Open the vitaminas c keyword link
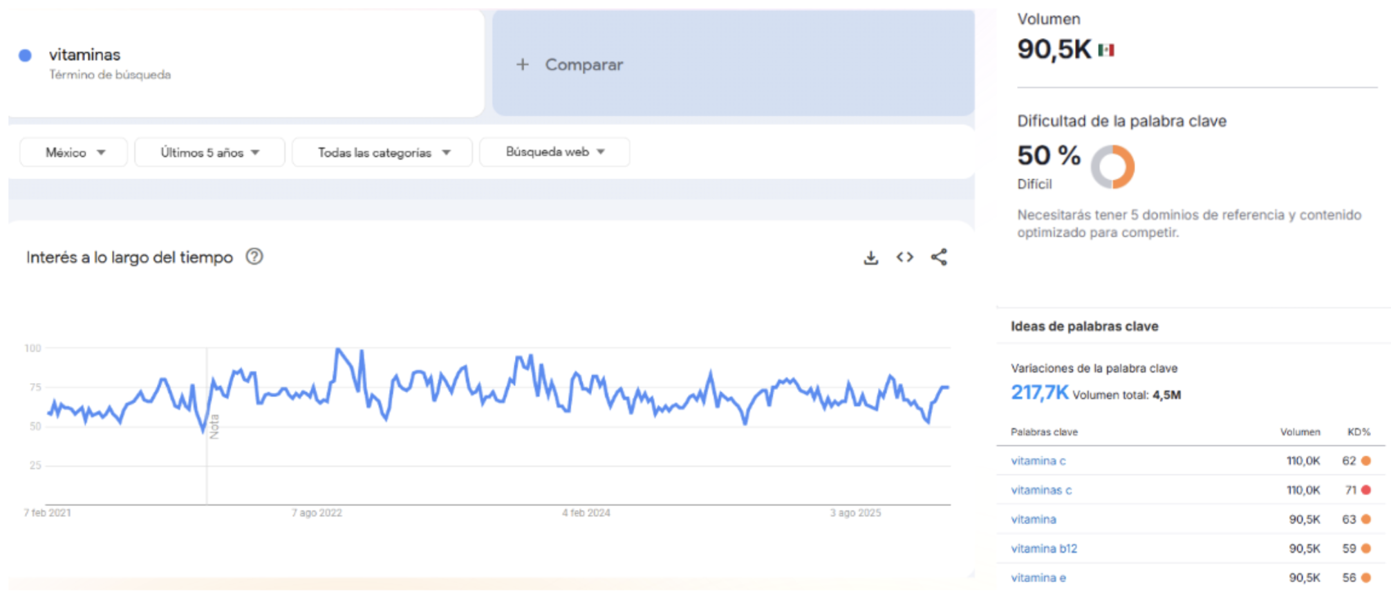 [x=1040, y=490]
